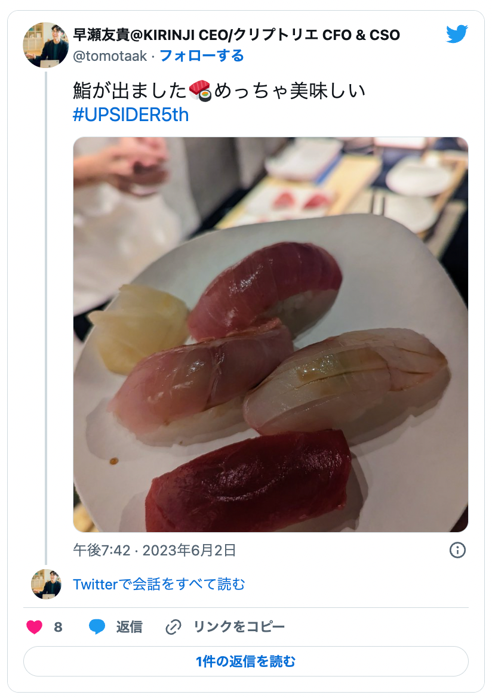Click the @tomotaak username handle
Viewport: 492px width, 698px height.
110,56
